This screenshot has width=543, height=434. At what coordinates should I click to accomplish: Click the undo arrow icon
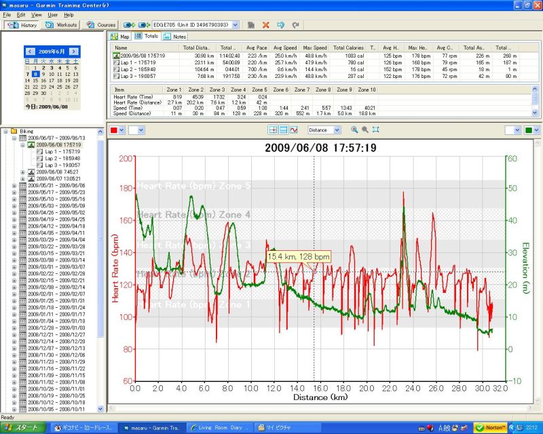(x=280, y=25)
